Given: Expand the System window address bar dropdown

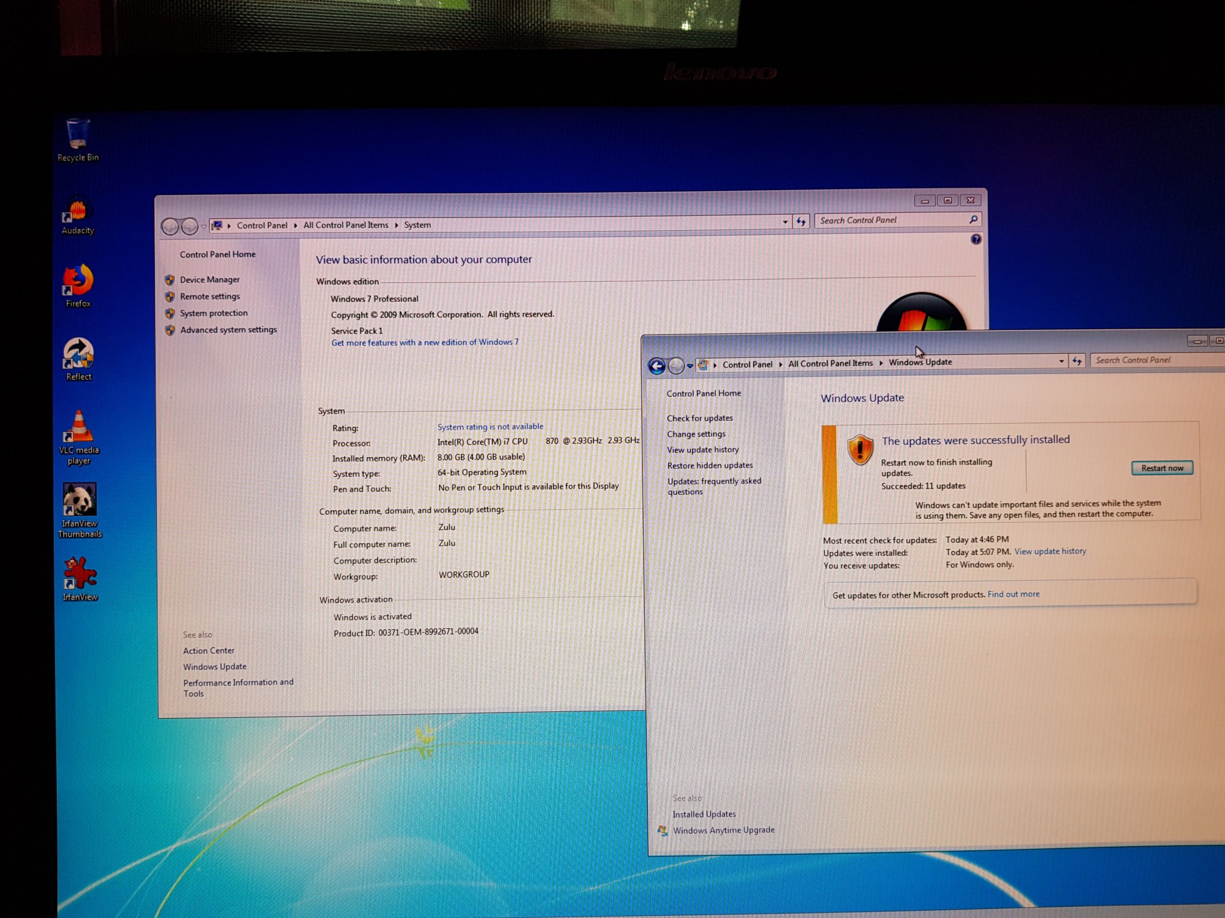Looking at the screenshot, I should click(x=785, y=222).
